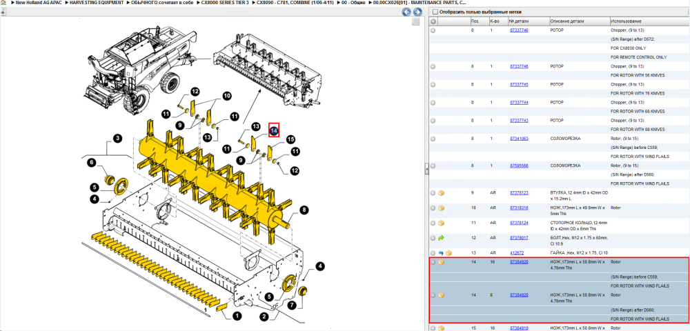
Task: Click the round add icon for part 87318316
Action: [x=433, y=208]
